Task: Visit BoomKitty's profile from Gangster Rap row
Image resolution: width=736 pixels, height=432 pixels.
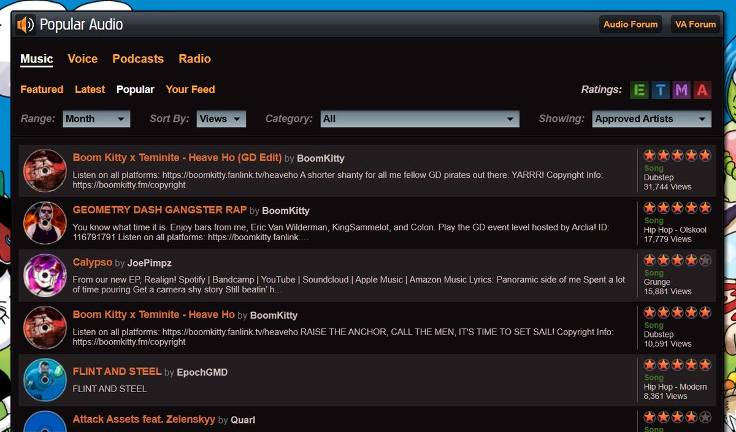Action: coord(286,210)
